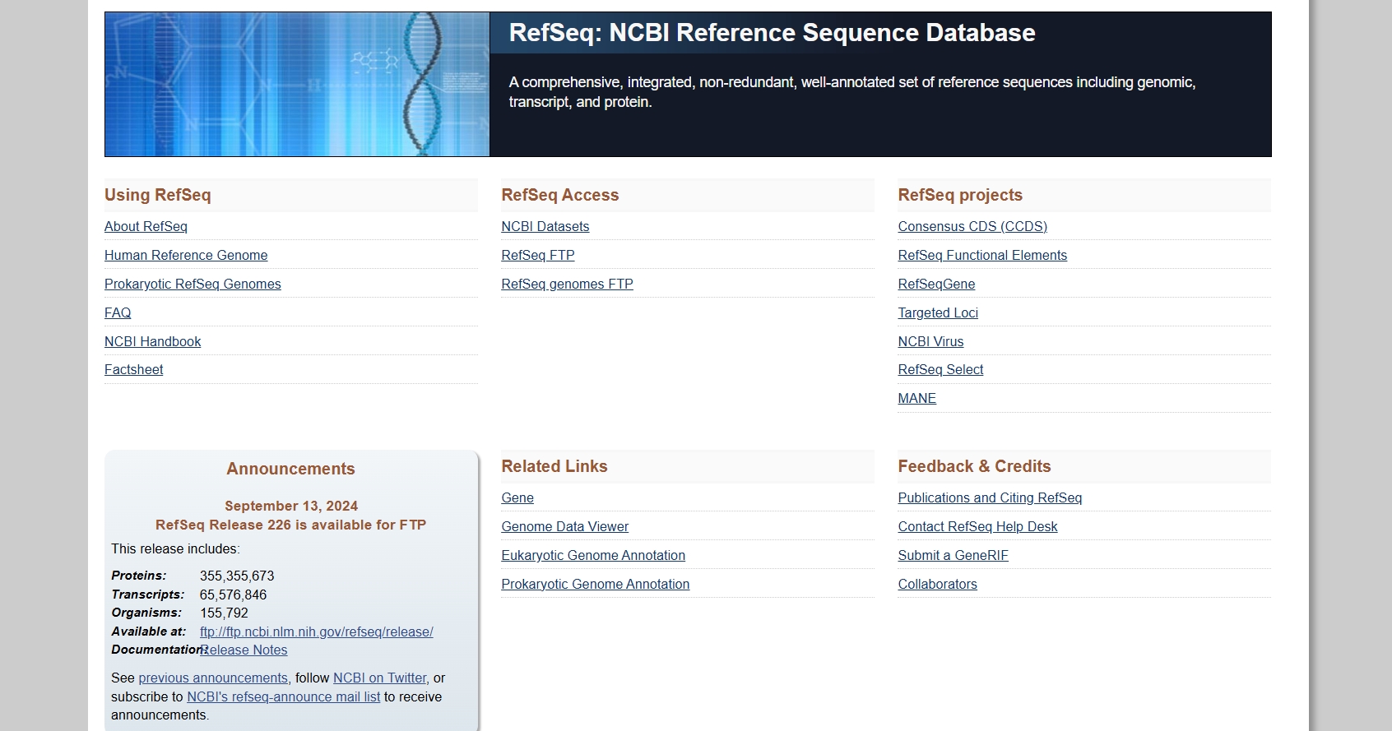
Task: Click the Feedback & Credits heading
Action: 974,466
